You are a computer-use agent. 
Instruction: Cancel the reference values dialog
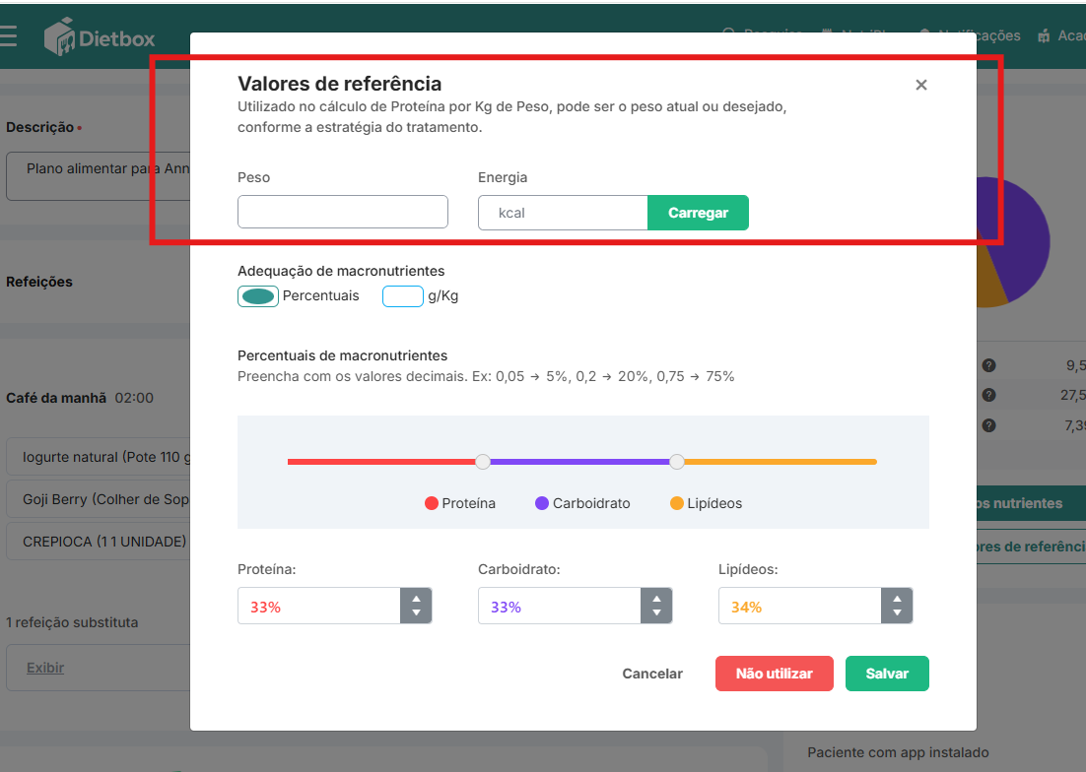[652, 674]
